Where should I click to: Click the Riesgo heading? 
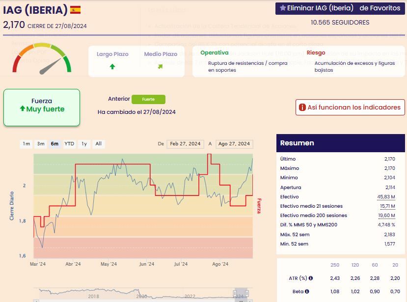tap(316, 53)
